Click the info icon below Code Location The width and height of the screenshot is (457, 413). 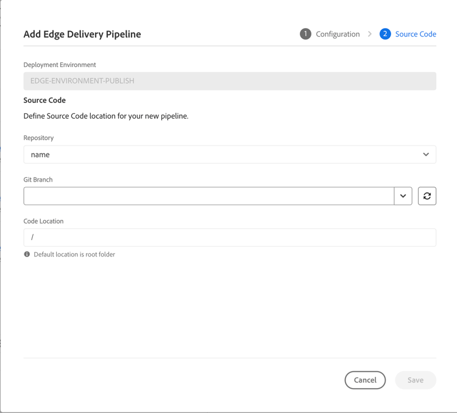(27, 255)
